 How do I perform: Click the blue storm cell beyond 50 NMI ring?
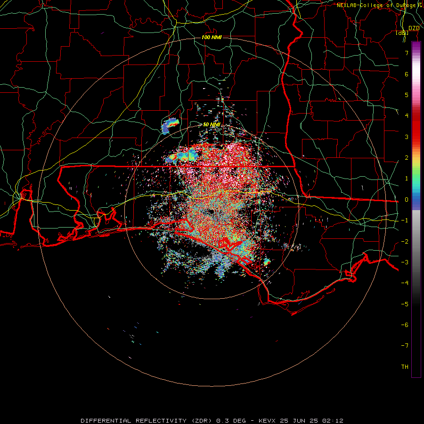(170, 125)
